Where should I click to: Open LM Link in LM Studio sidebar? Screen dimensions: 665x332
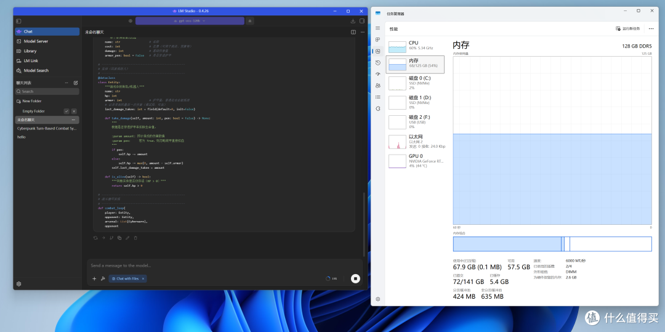[x=47, y=60]
